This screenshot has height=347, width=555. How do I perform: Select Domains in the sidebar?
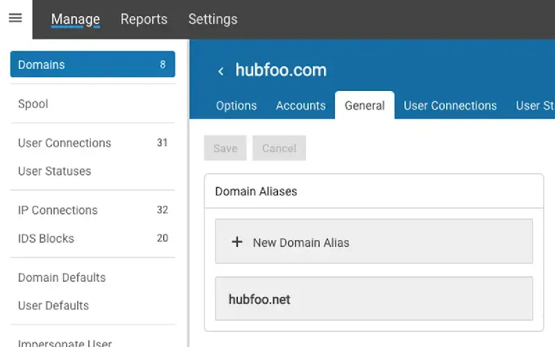[x=93, y=64]
